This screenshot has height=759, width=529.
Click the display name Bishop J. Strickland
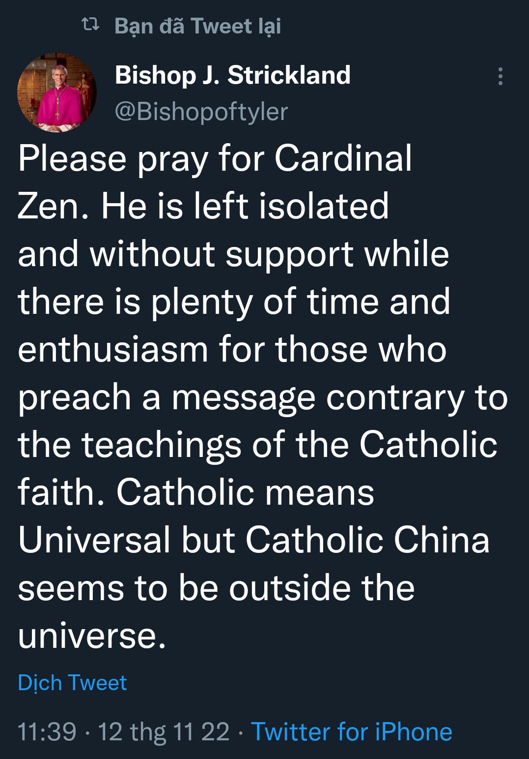point(232,75)
